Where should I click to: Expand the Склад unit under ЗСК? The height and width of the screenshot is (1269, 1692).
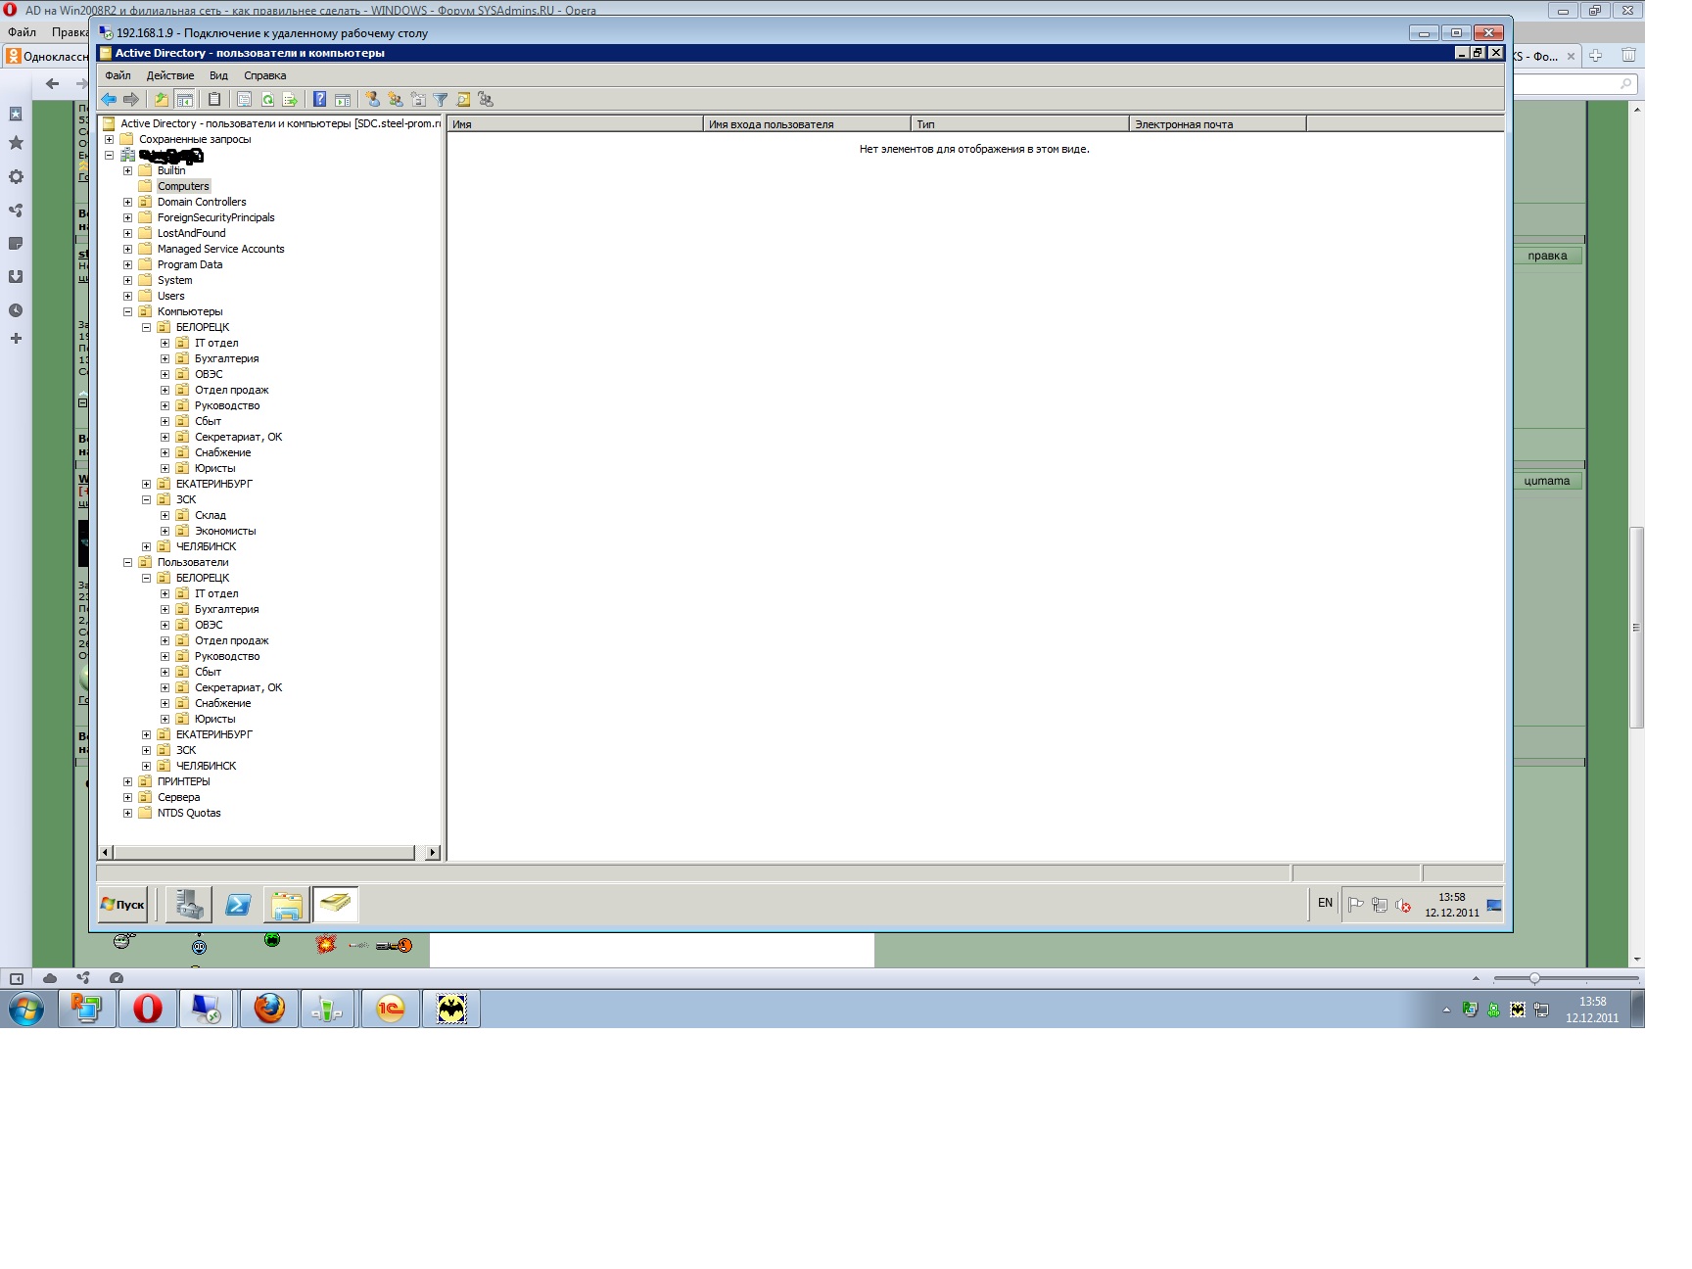[164, 515]
